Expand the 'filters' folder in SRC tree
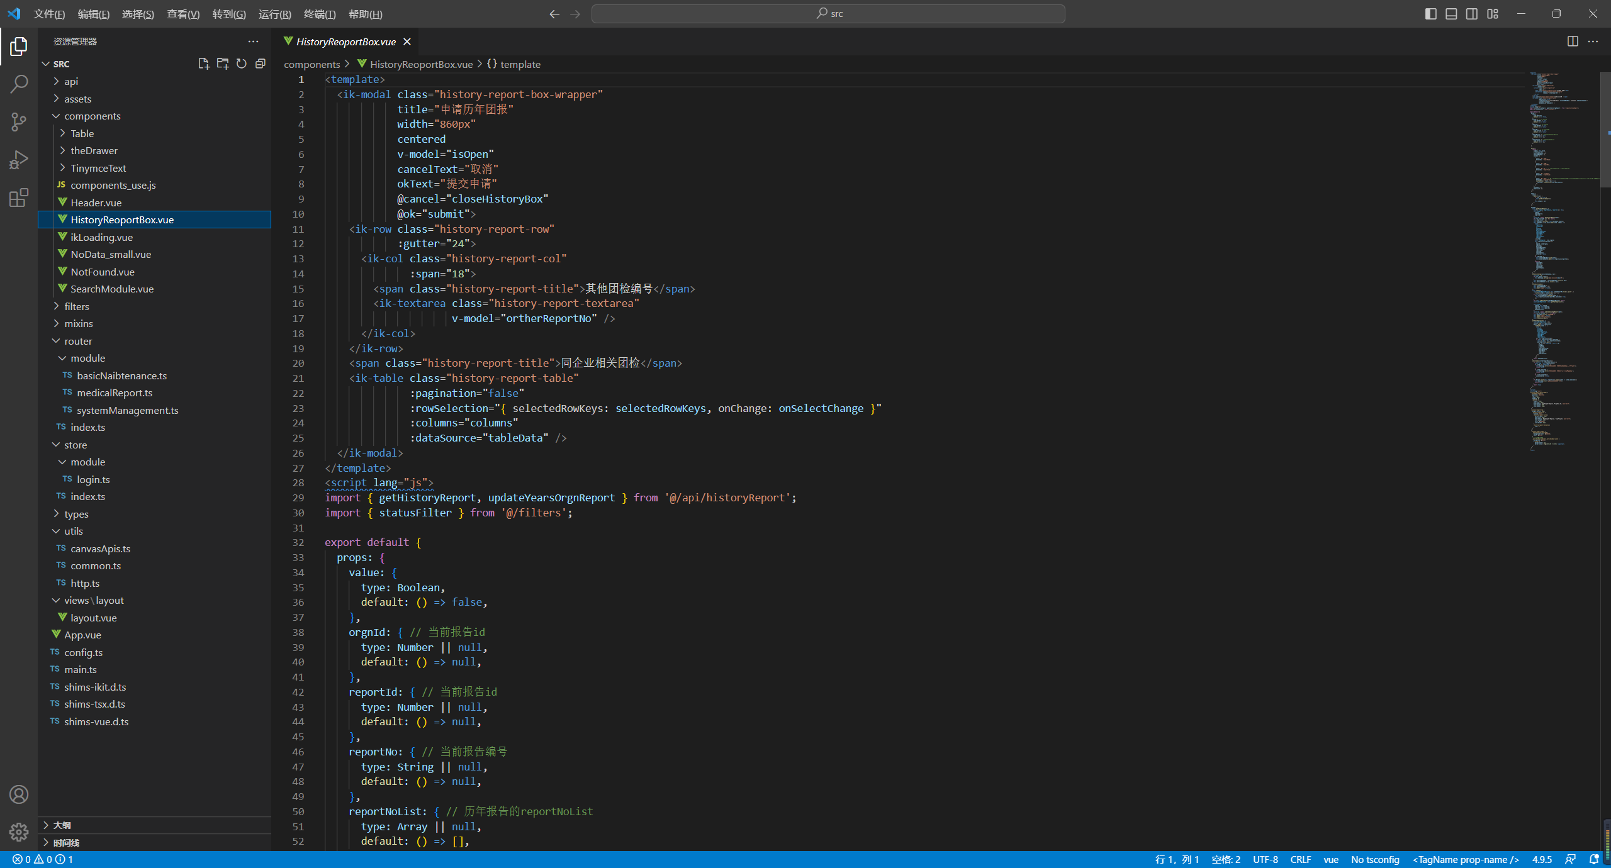 click(x=57, y=306)
